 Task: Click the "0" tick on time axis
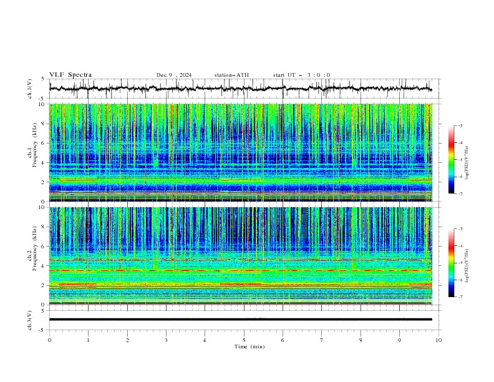point(49,340)
